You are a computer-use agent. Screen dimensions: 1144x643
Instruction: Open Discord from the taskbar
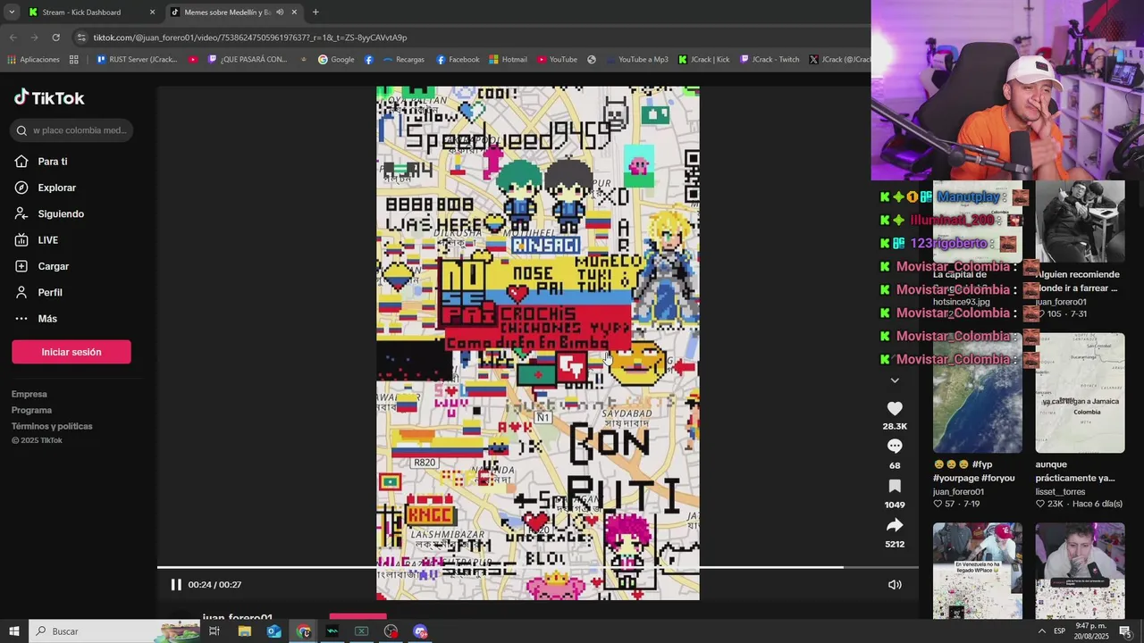coord(420,631)
